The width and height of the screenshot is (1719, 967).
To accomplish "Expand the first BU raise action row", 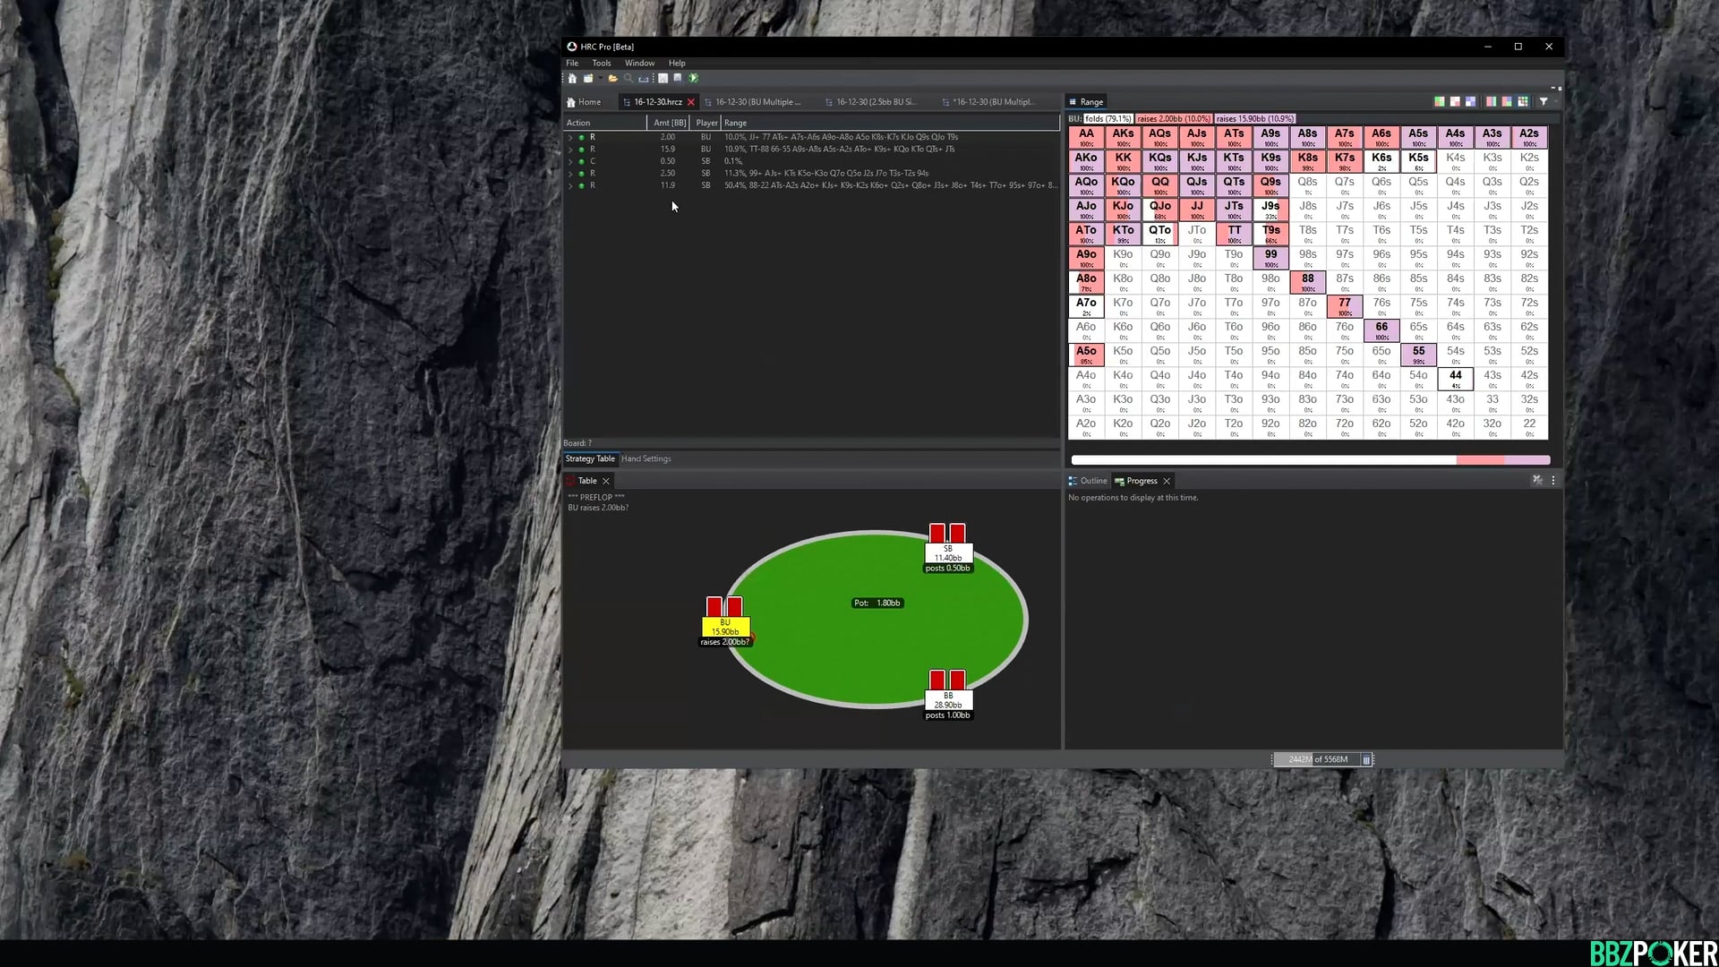I will [x=570, y=136].
